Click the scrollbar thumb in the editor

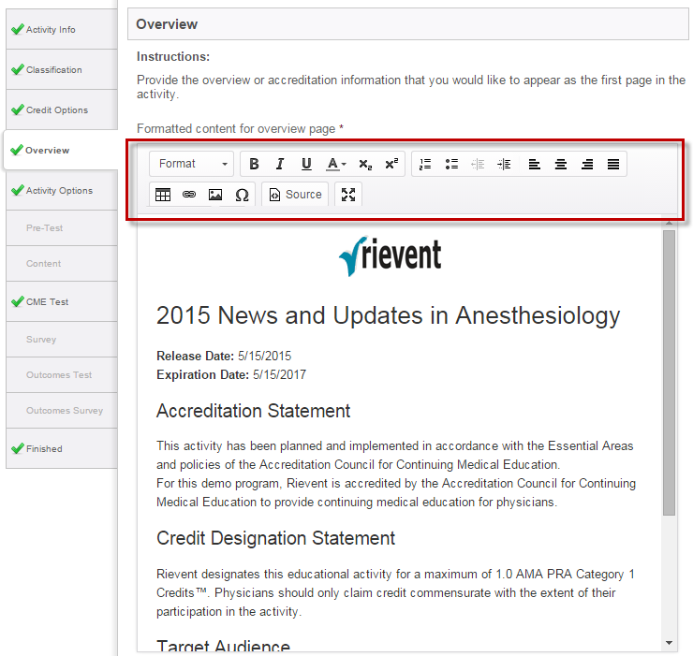tap(670, 372)
